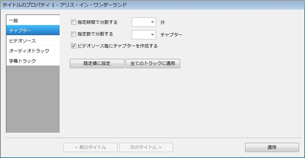Uncheck ビデオソース毎にチャプターを作成する checkbox

click(73, 46)
